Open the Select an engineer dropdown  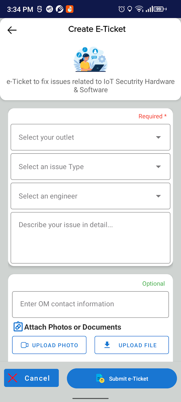90,196
